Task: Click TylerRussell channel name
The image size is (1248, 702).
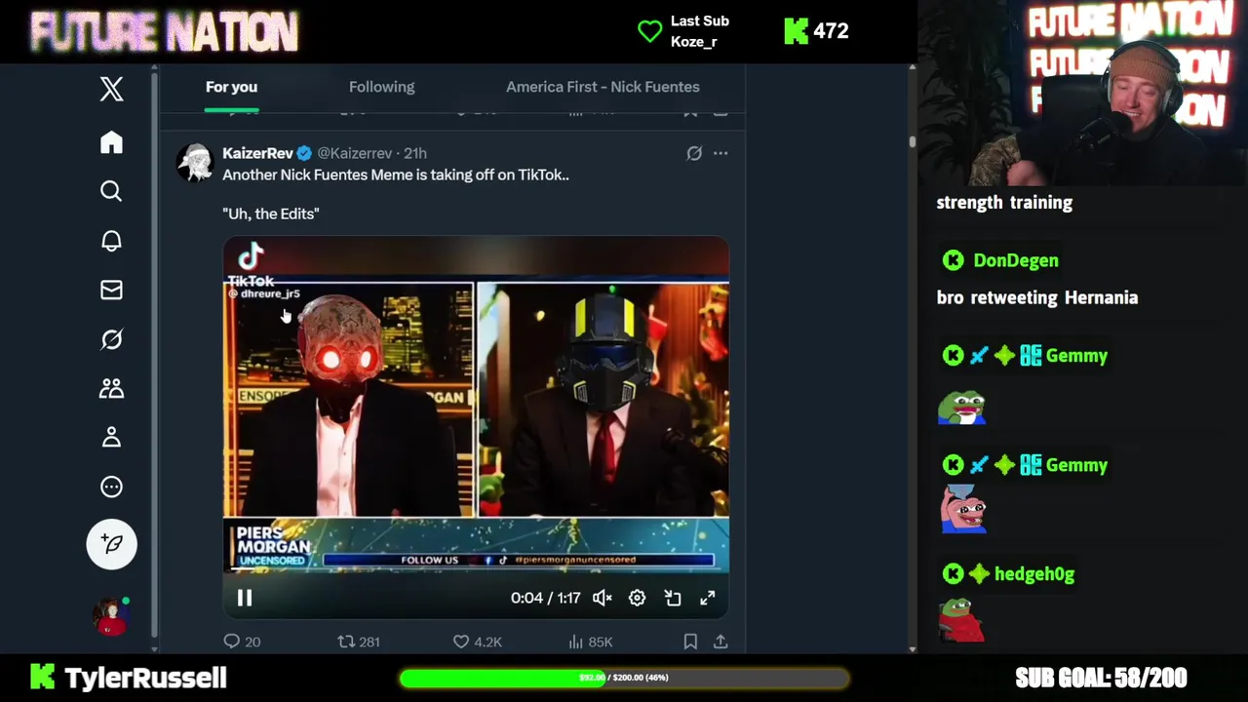Action: tap(145, 678)
